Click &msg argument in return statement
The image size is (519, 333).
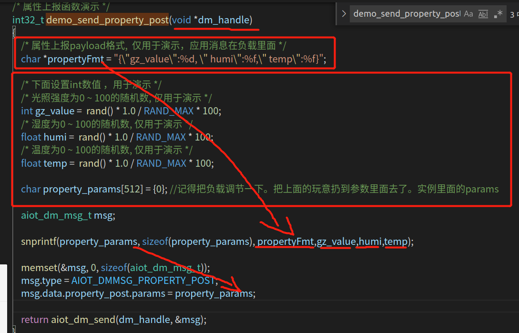coord(188,320)
